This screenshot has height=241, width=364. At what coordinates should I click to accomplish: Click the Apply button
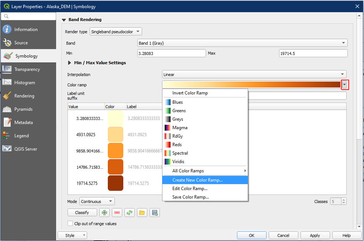tap(315, 235)
